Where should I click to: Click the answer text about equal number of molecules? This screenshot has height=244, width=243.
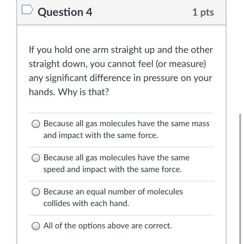113,192
